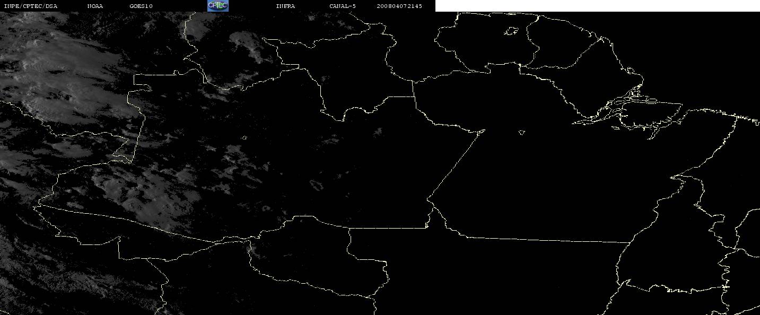Viewport: 760px width, 315px height.
Task: Click the NOAA label
Action: pyautogui.click(x=95, y=6)
